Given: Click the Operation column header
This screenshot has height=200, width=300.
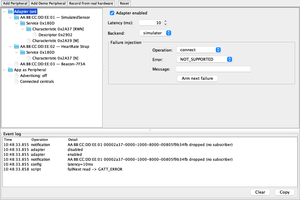Looking at the screenshot, I should click(x=49, y=140).
